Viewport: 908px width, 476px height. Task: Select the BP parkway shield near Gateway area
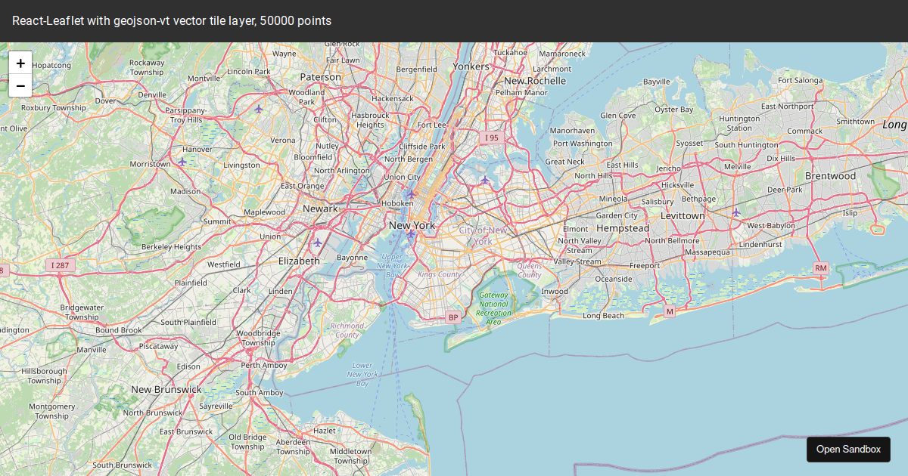point(452,317)
